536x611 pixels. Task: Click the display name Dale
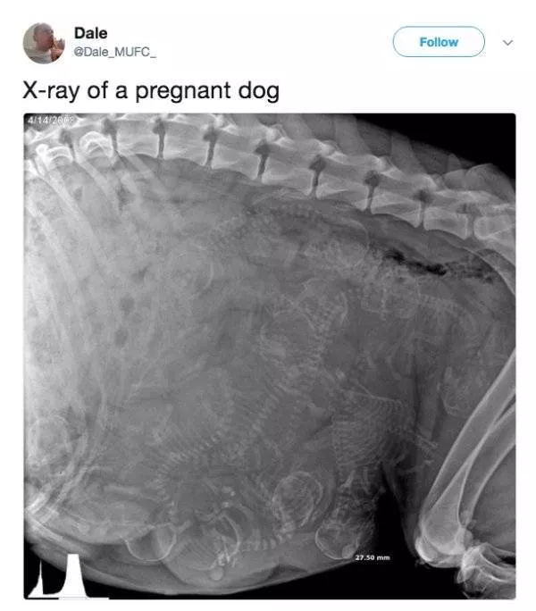[x=90, y=33]
